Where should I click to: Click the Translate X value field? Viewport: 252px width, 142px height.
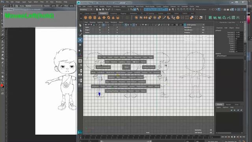pyautogui.click(x=239, y=32)
